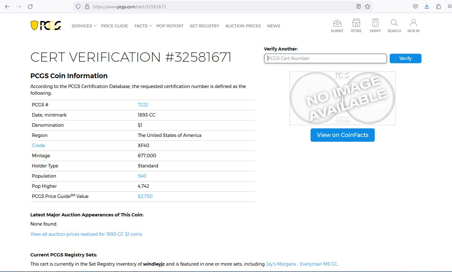
Task: Open Firefox downloads arrow icon
Action: point(427,6)
